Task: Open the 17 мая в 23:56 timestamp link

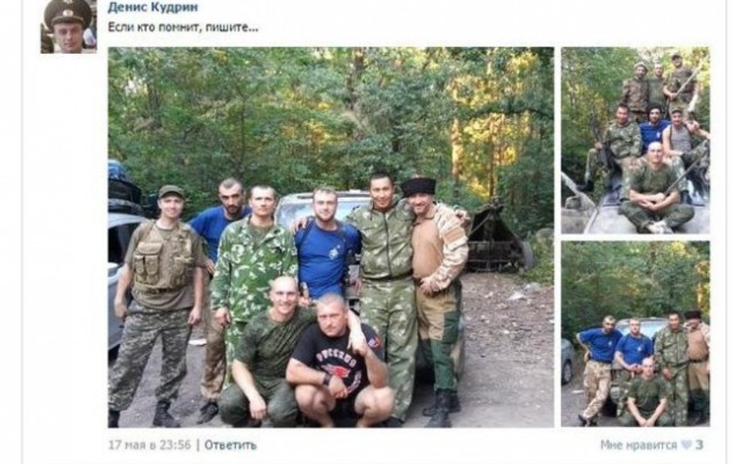Action: [x=149, y=445]
